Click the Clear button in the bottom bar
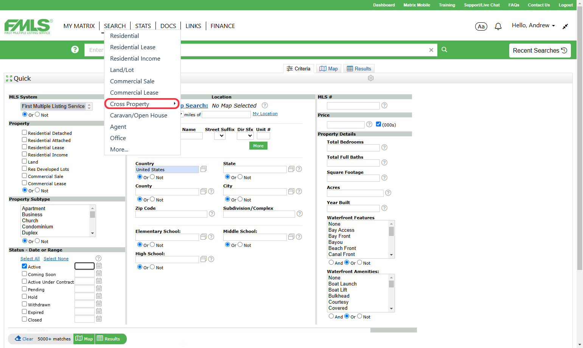583x348 pixels. coord(24,339)
